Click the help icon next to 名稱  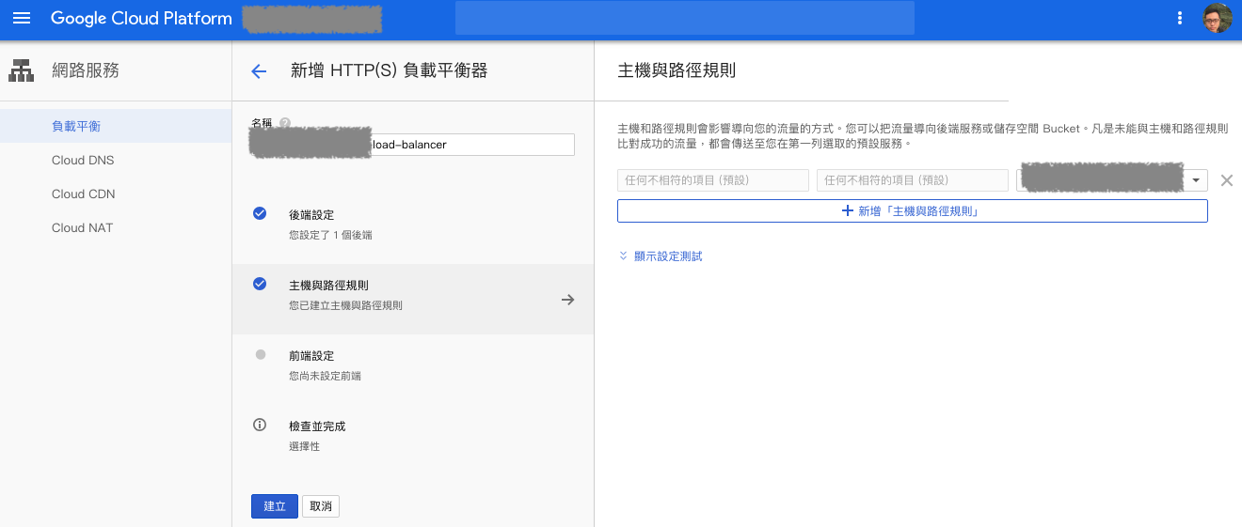[x=285, y=123]
